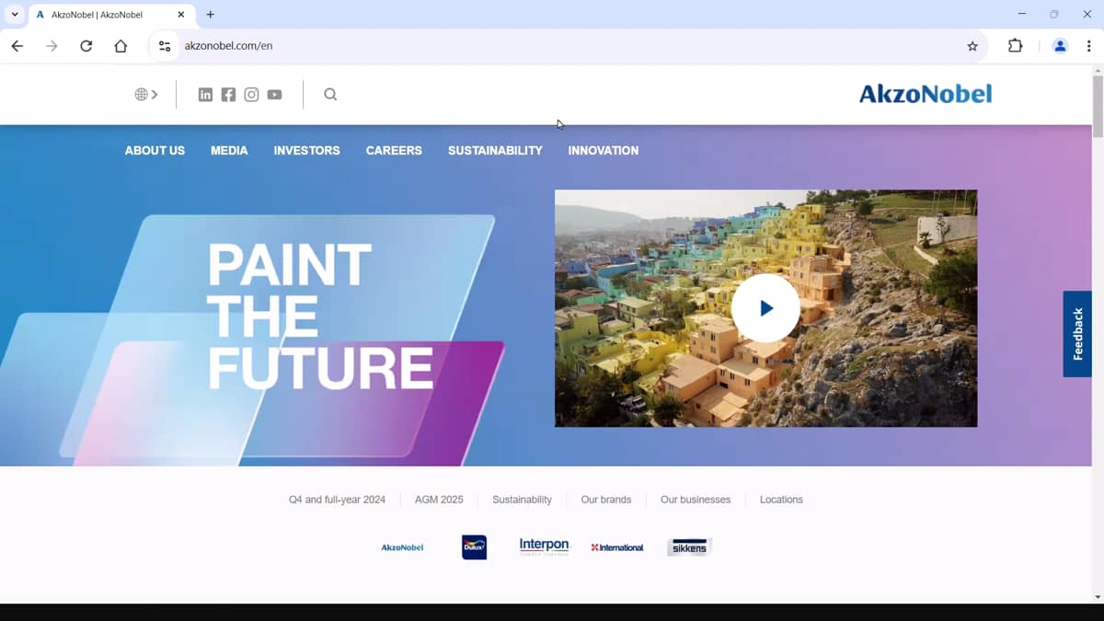Open the Q4 and full-year 2024 link
The image size is (1104, 621).
coord(337,500)
